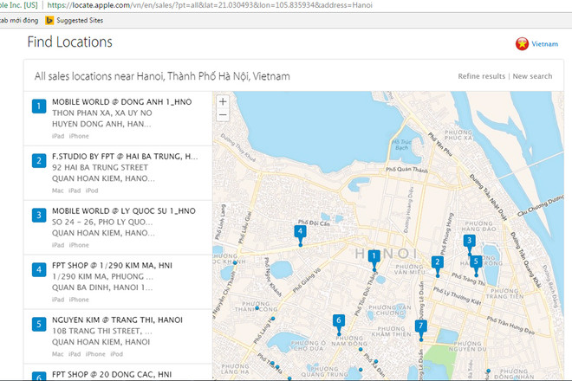The height and width of the screenshot is (381, 572).
Task: Open map pin number 7
Action: click(x=420, y=326)
